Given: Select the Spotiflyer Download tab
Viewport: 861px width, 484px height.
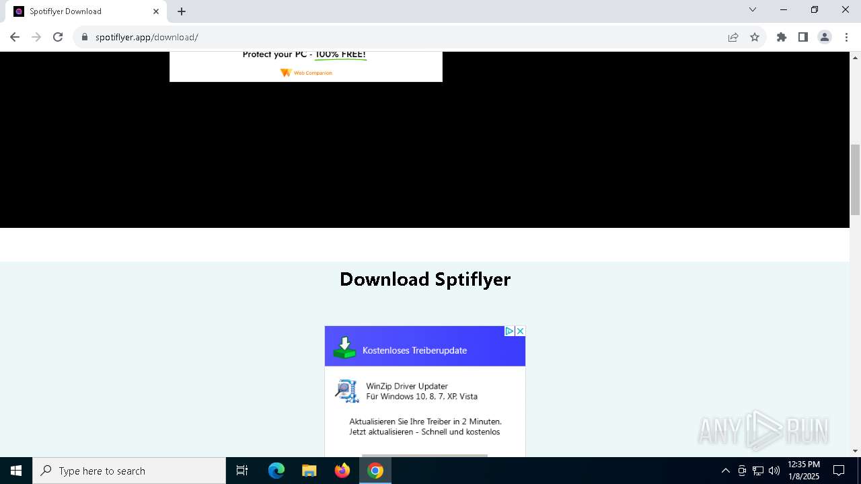Looking at the screenshot, I should (87, 11).
